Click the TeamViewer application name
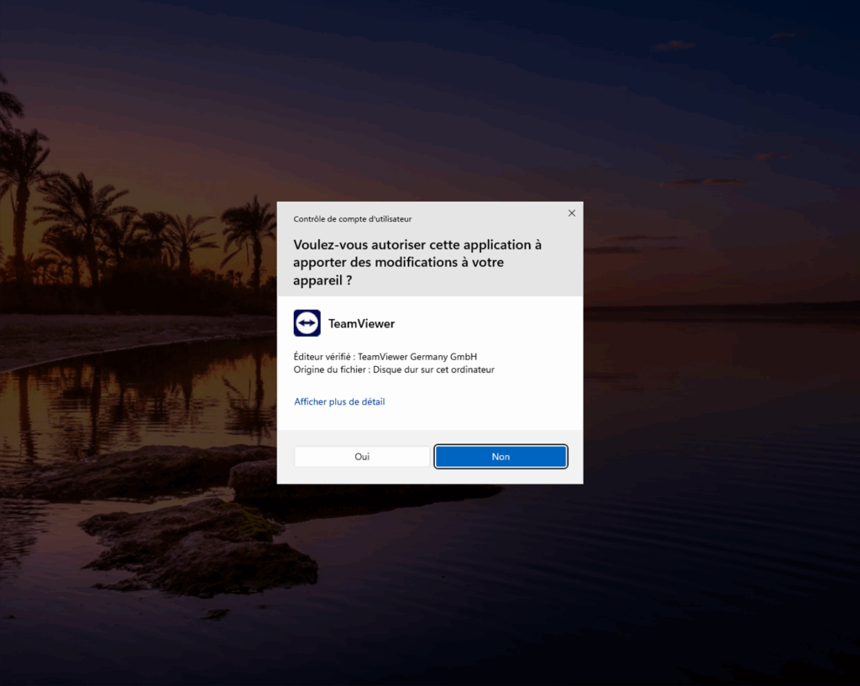 (x=361, y=324)
